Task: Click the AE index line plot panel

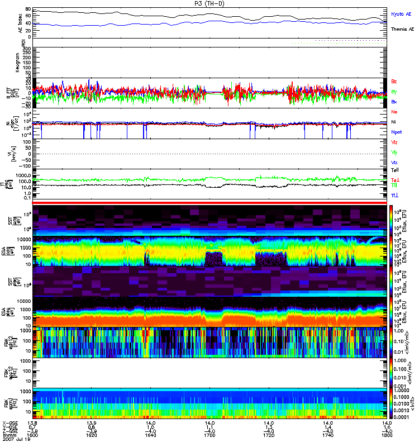Action: click(x=209, y=23)
